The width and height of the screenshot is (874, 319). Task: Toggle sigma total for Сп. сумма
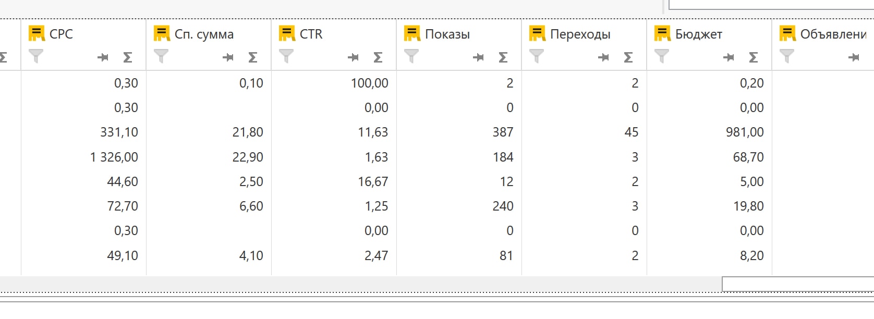click(253, 57)
